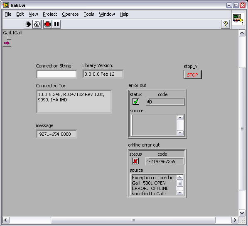Click the up arrow in offline error source box
The image size is (248, 226).
click(x=180, y=177)
